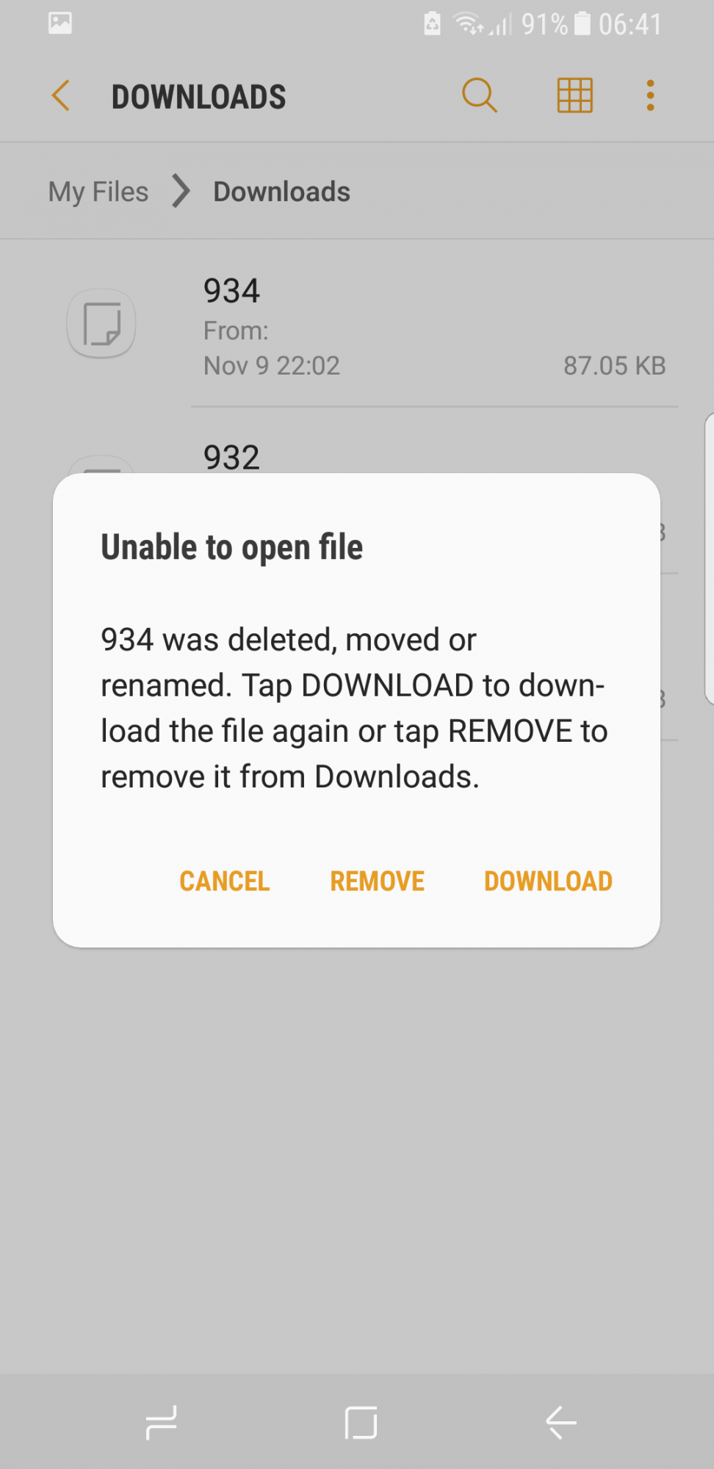Open search with the magnifier icon
The width and height of the screenshot is (714, 1469).
(480, 95)
